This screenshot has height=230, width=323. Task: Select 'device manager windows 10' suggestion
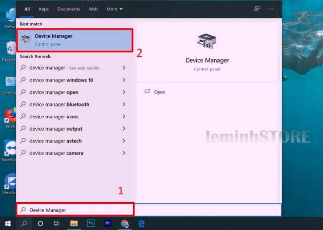(74, 80)
